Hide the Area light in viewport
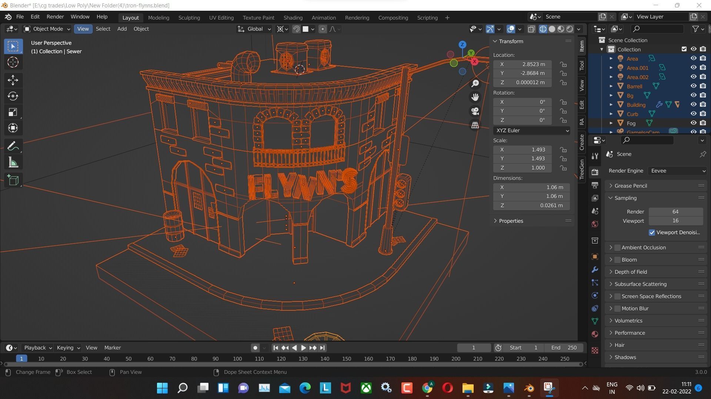711x399 pixels. pyautogui.click(x=693, y=58)
